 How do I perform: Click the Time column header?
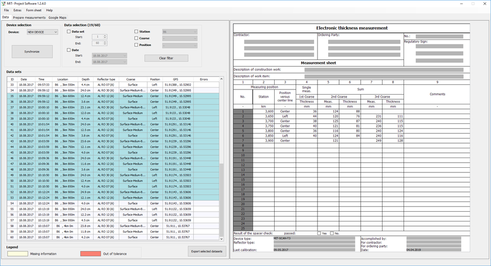(x=41, y=79)
